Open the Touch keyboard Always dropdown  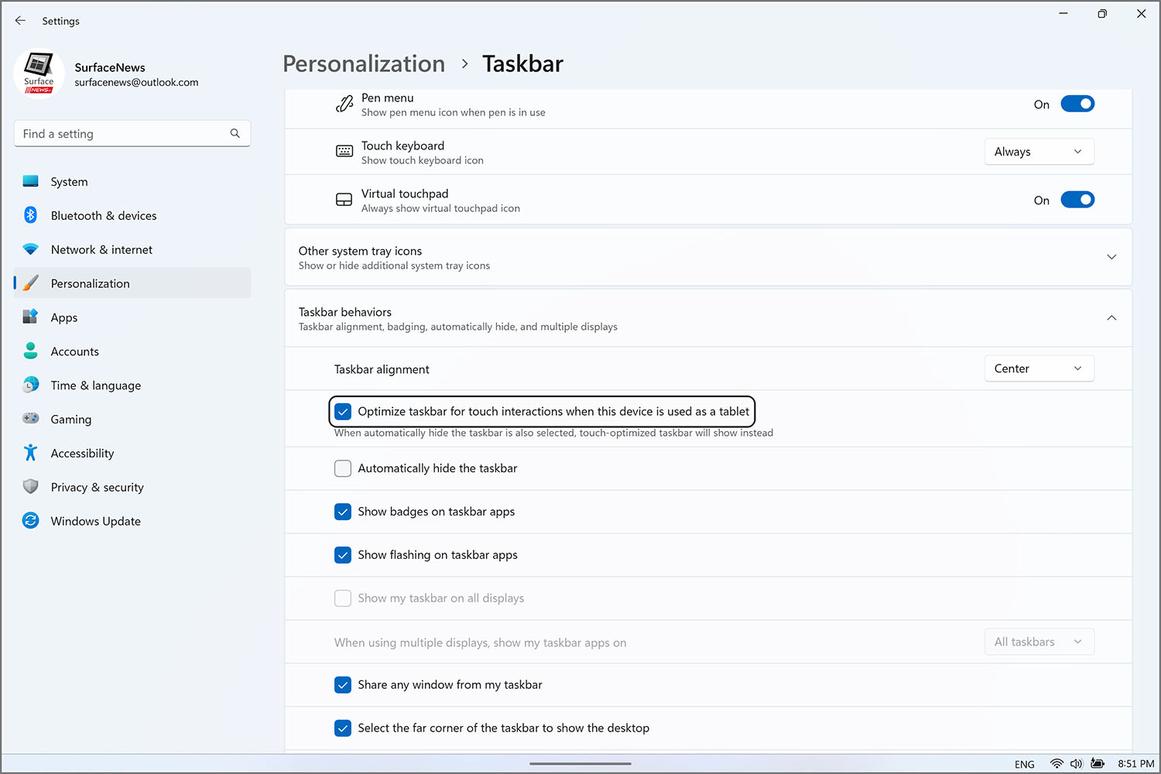coord(1039,152)
